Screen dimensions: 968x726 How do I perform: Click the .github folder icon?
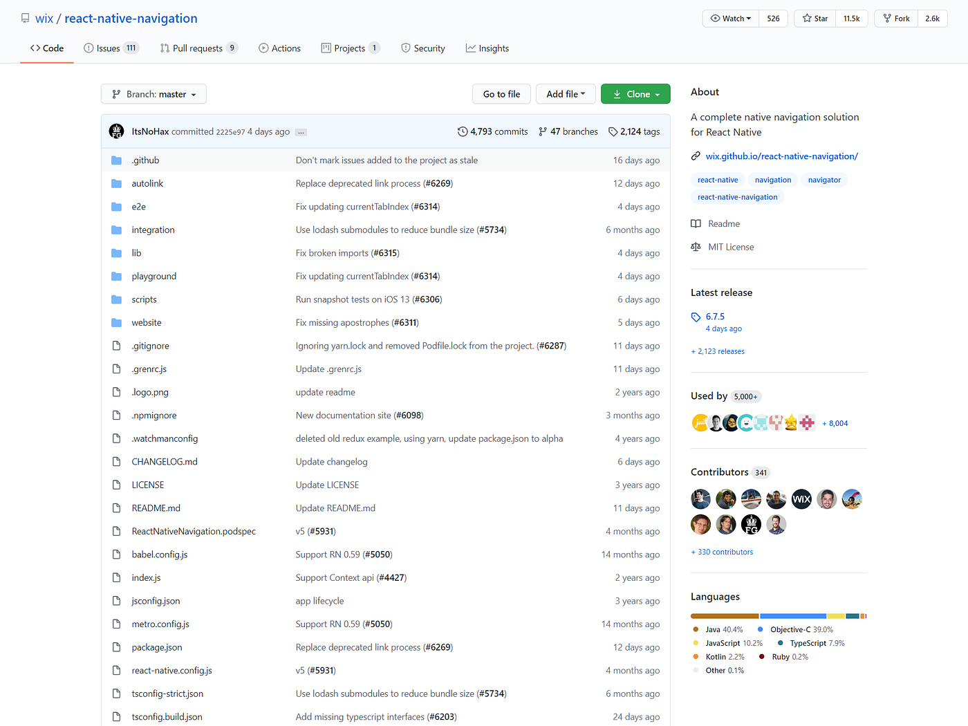[x=116, y=160]
